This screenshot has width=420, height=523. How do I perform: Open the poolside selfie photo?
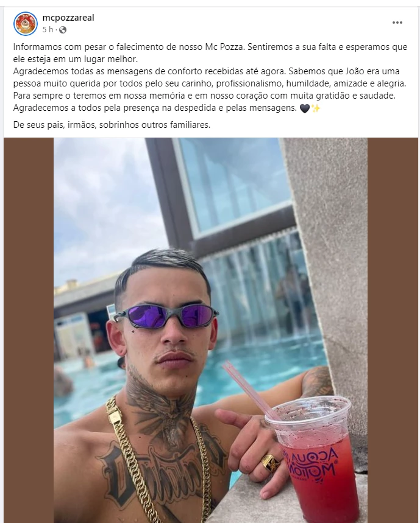[210, 330]
